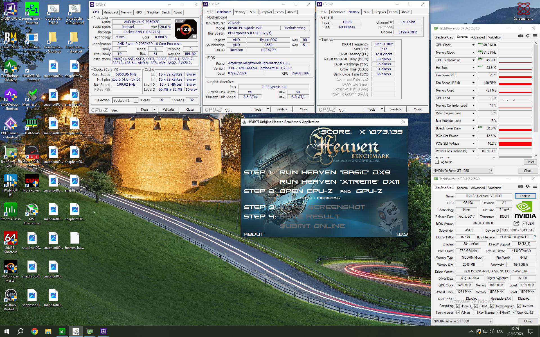Click Reset button in GPU-Z sensors
540x337 pixels.
(530, 162)
